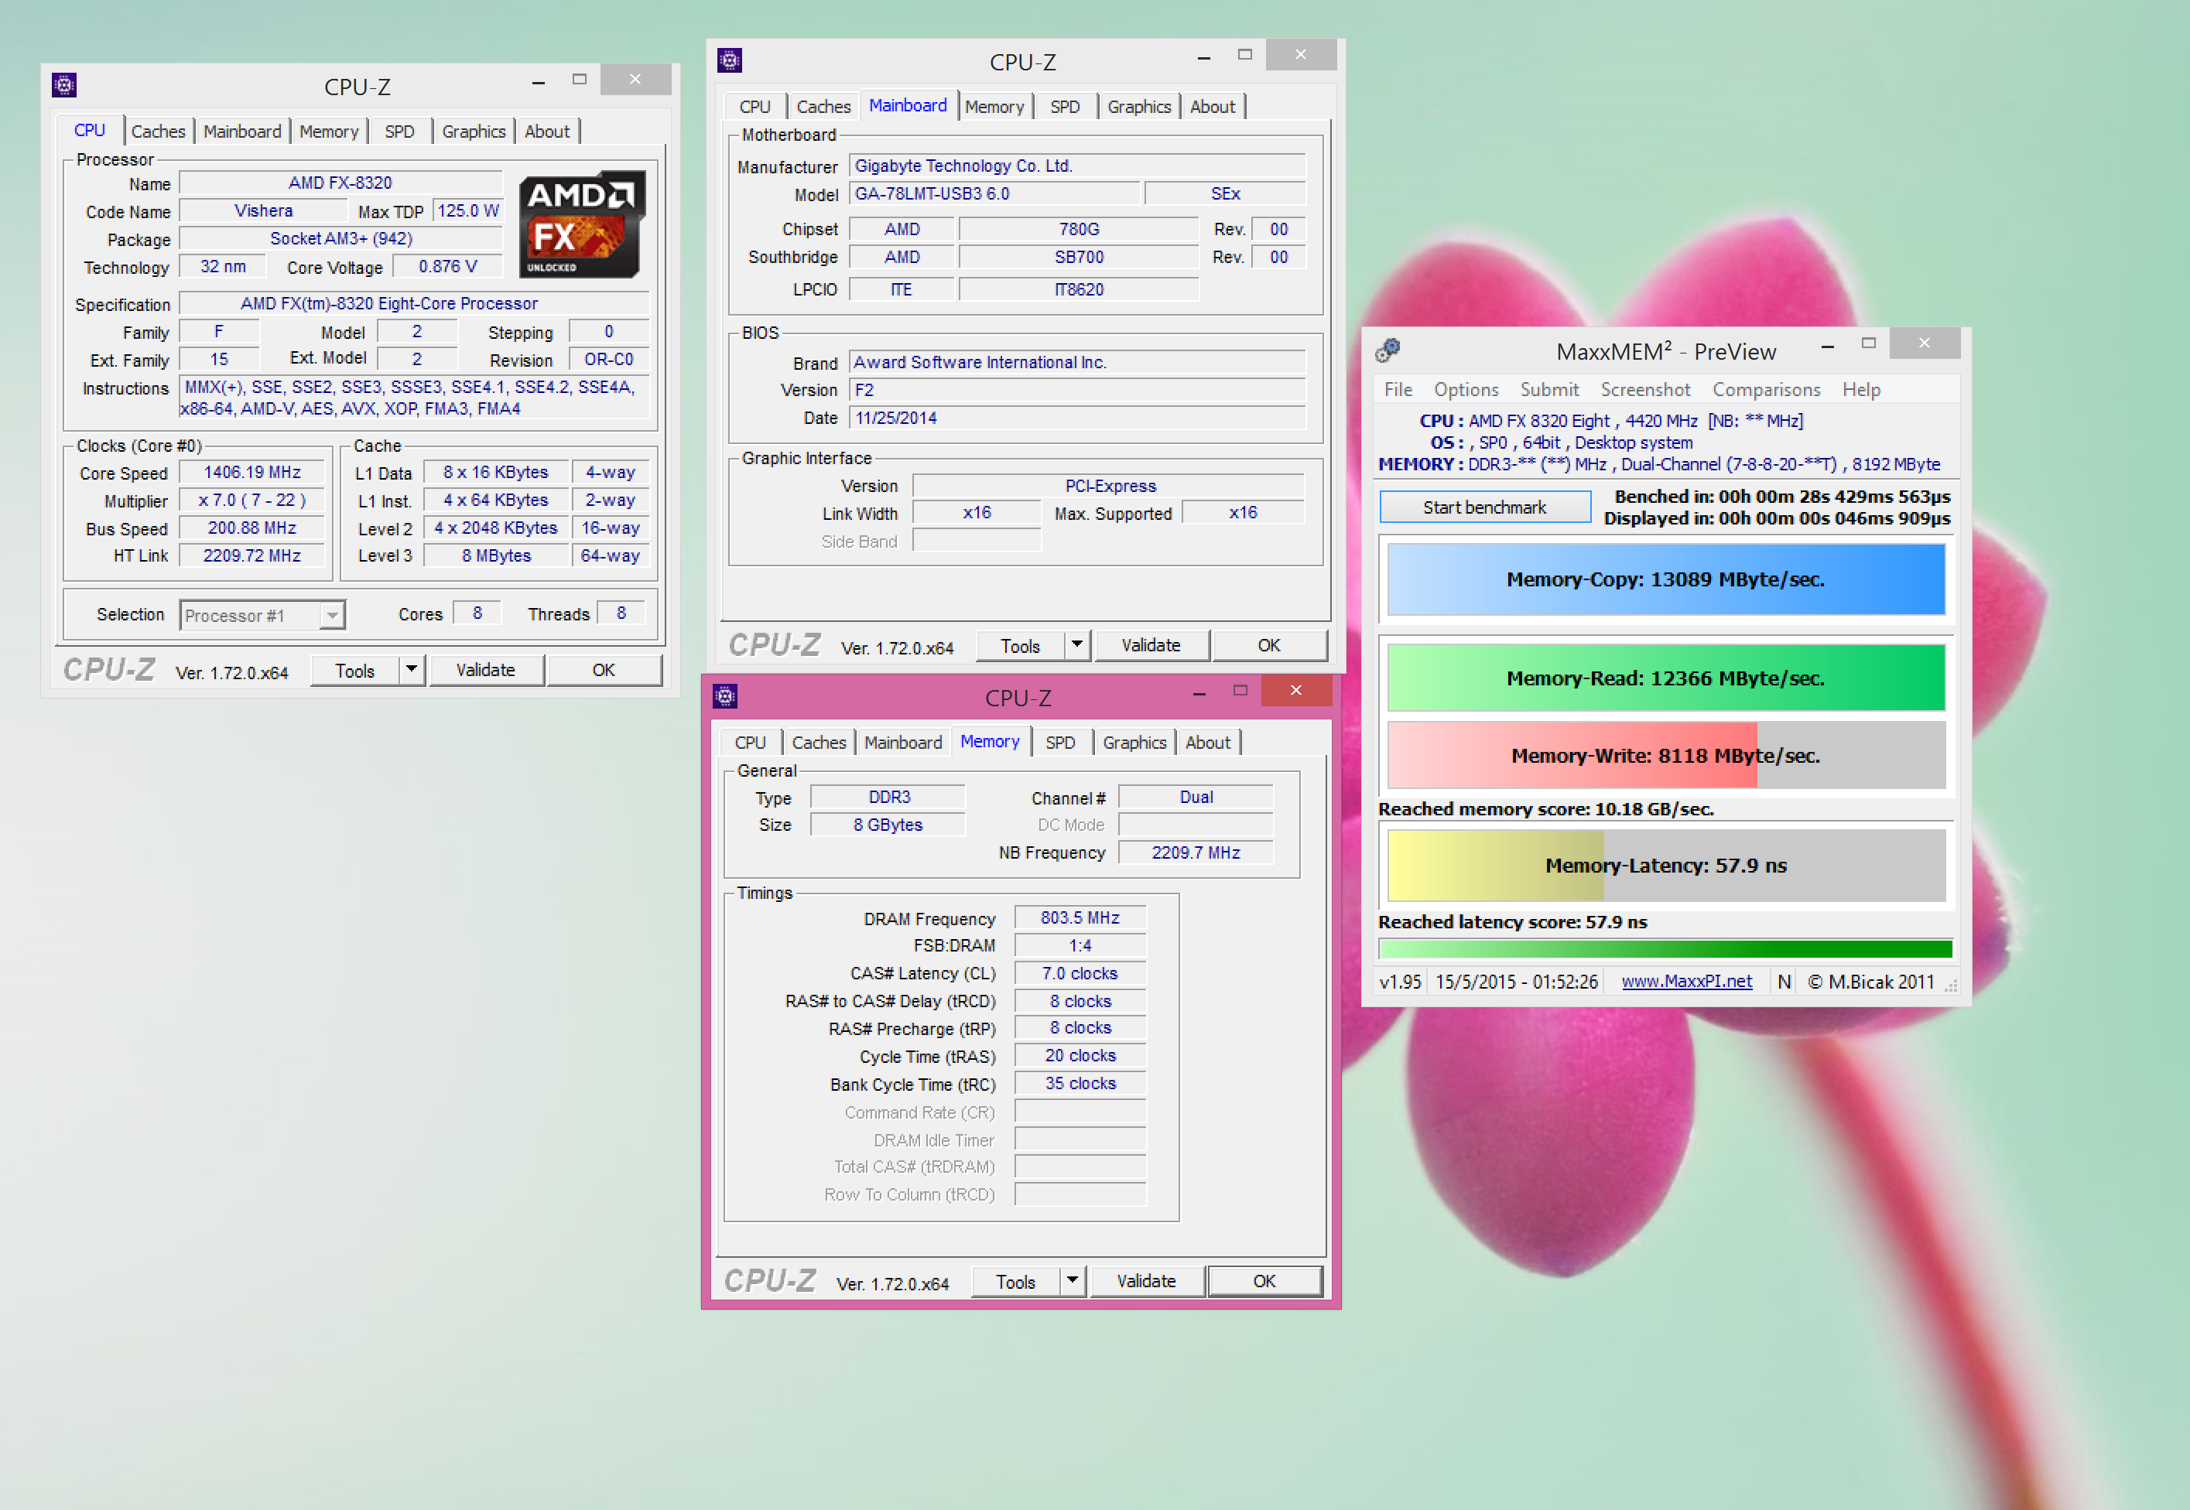
Task: Click Start benchmark button
Action: coord(1485,507)
